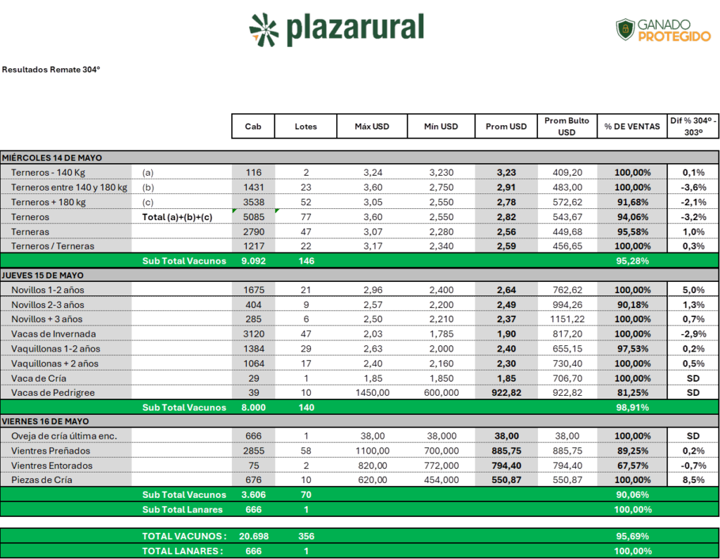The width and height of the screenshot is (720, 559).
Task: Select the Prom Bulto value 1151,22
Action: tap(567, 319)
